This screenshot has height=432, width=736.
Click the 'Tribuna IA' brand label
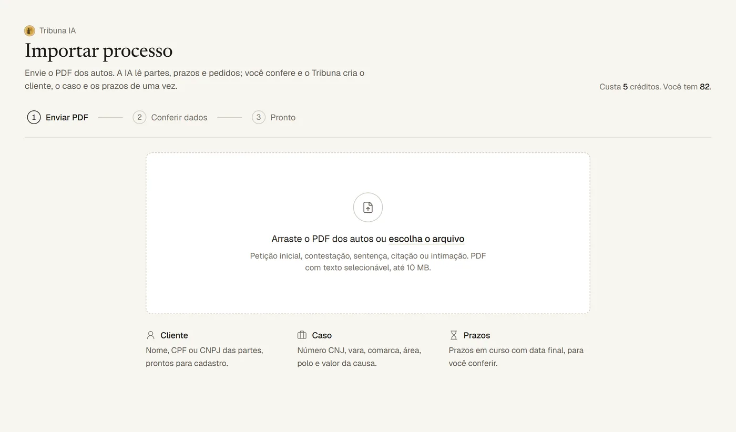(57, 30)
